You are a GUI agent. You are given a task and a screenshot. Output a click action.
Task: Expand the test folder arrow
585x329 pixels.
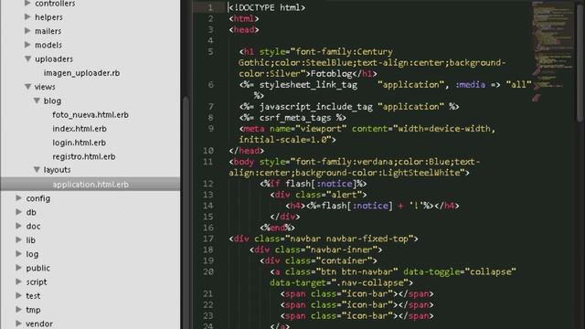(x=18, y=295)
